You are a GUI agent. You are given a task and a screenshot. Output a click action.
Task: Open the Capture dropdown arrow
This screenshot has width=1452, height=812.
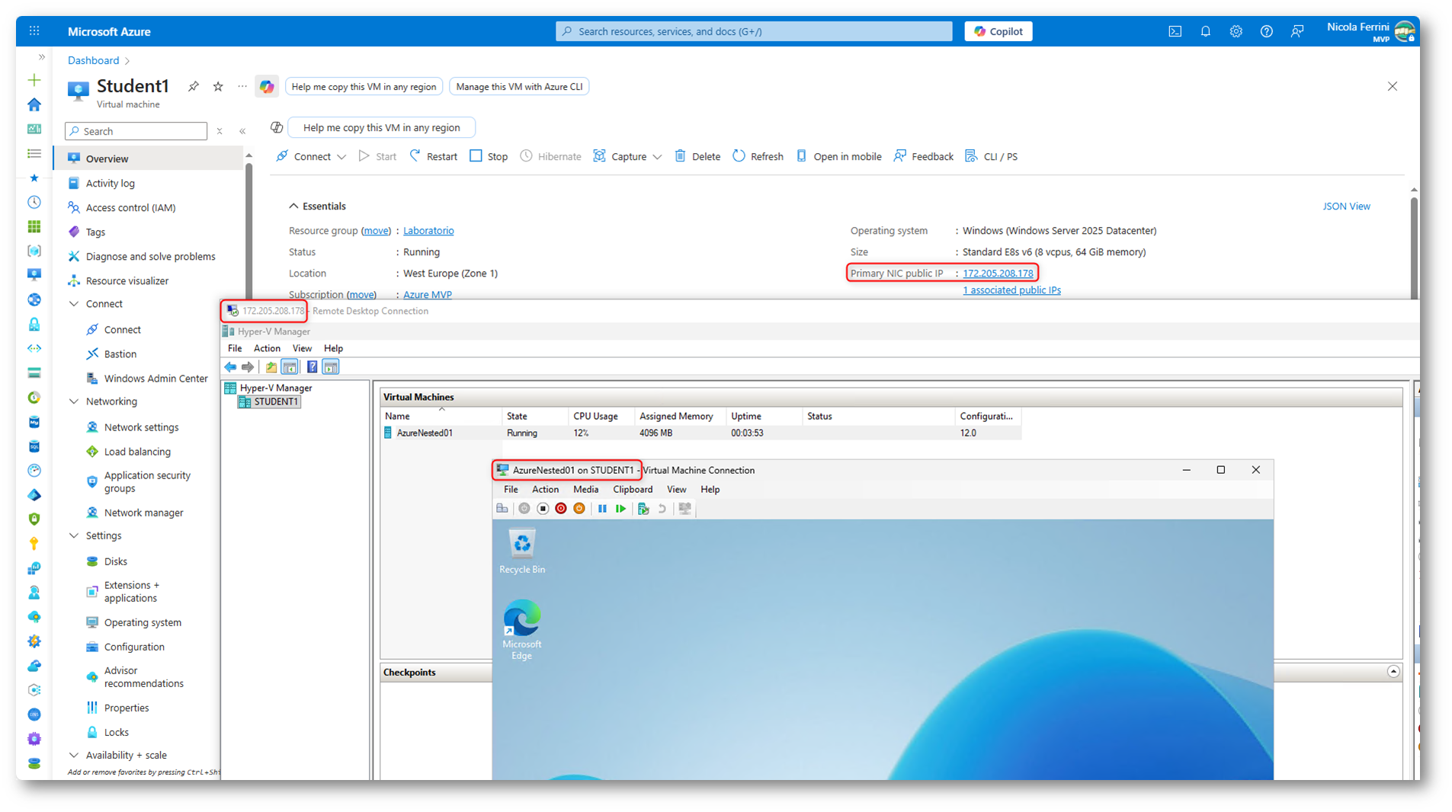(x=659, y=156)
